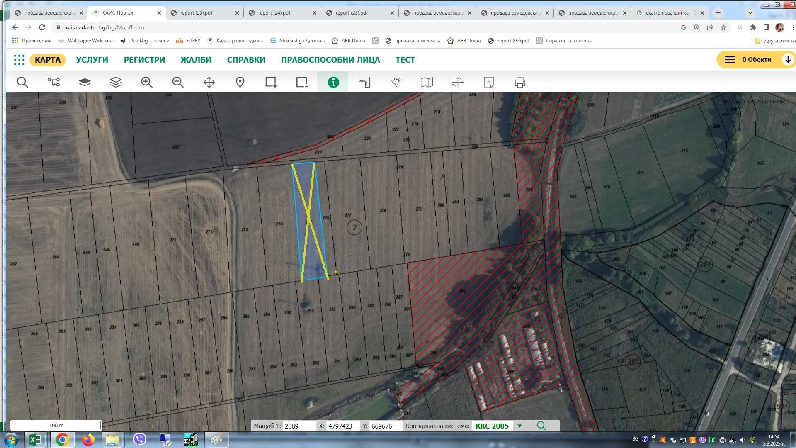Image resolution: width=796 pixels, height=448 pixels.
Task: Toggle the basemap layer icon
Action: coord(85,82)
